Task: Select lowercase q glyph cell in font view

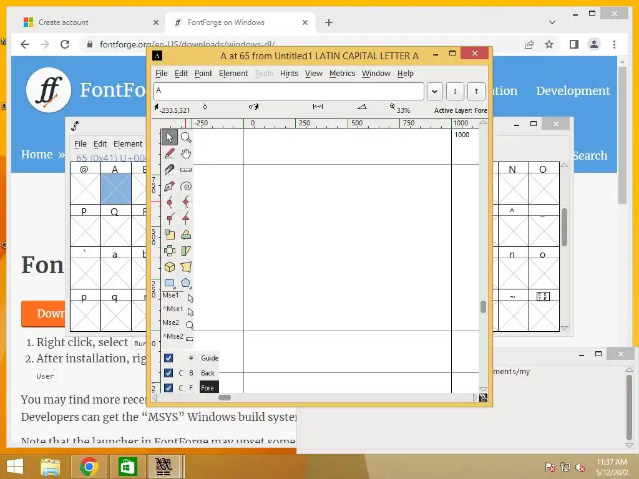Action: point(116,316)
